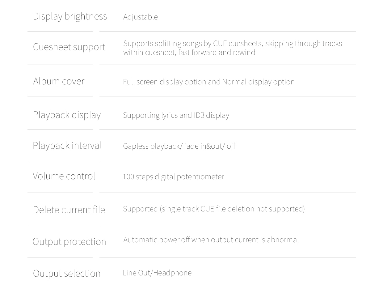Select the "Supporting lyrics and ID3 display" text

[176, 115]
